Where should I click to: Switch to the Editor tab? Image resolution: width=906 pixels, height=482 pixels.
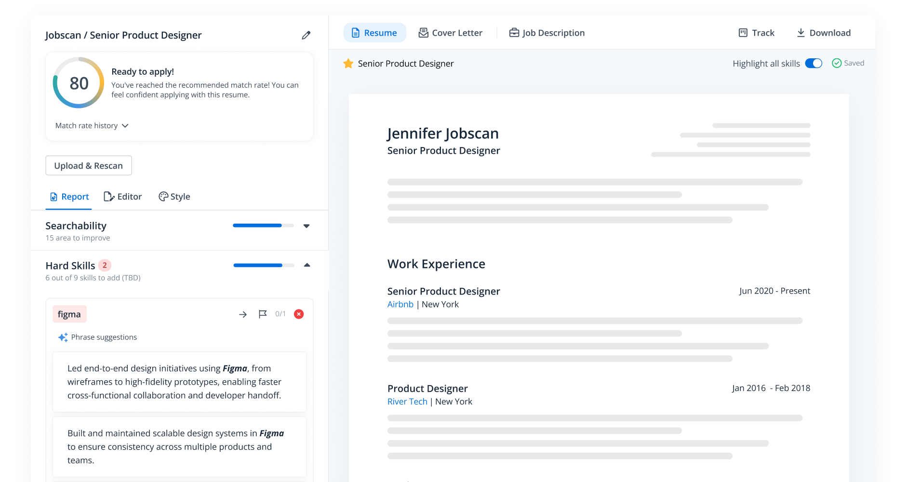point(123,197)
